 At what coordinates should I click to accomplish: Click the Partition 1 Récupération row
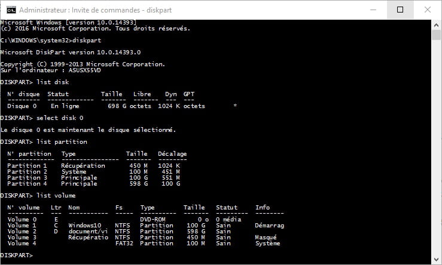click(93, 166)
